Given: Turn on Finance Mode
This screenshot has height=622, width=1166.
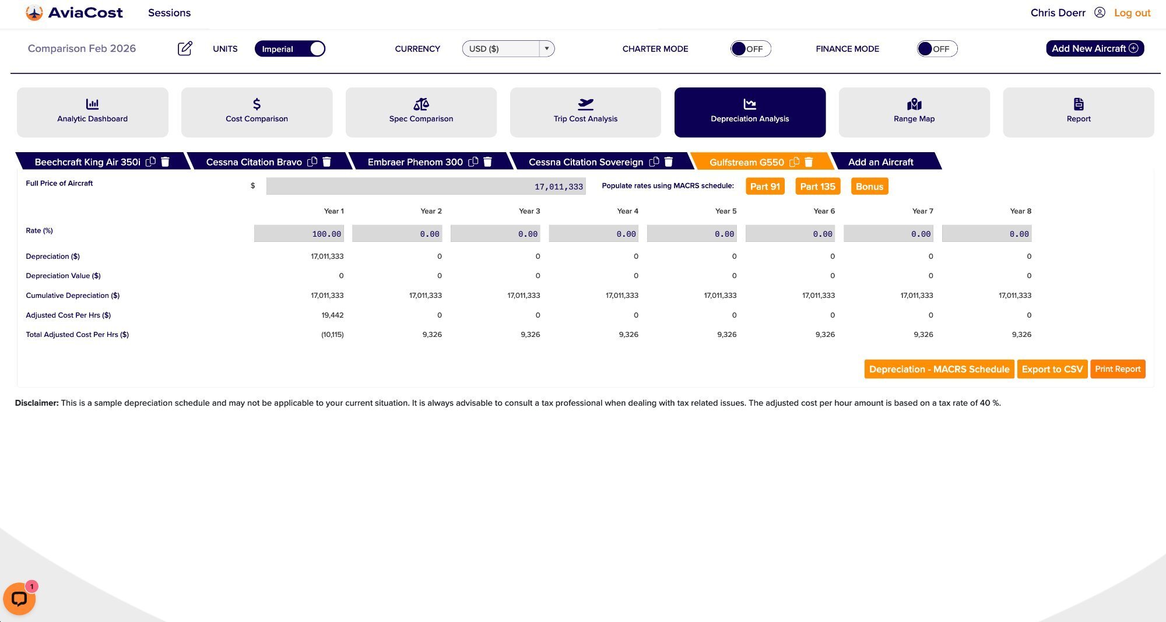Looking at the screenshot, I should pyautogui.click(x=937, y=48).
